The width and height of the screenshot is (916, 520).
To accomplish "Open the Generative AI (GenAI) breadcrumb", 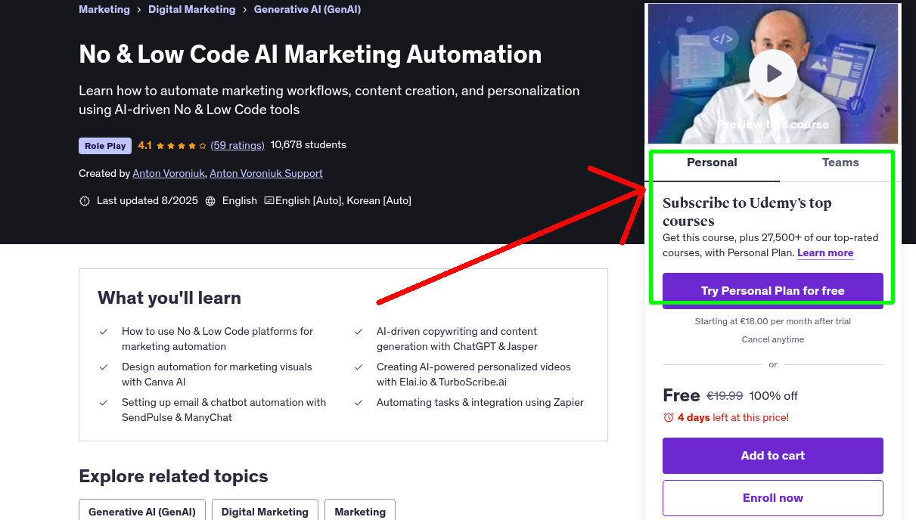I will click(x=307, y=10).
